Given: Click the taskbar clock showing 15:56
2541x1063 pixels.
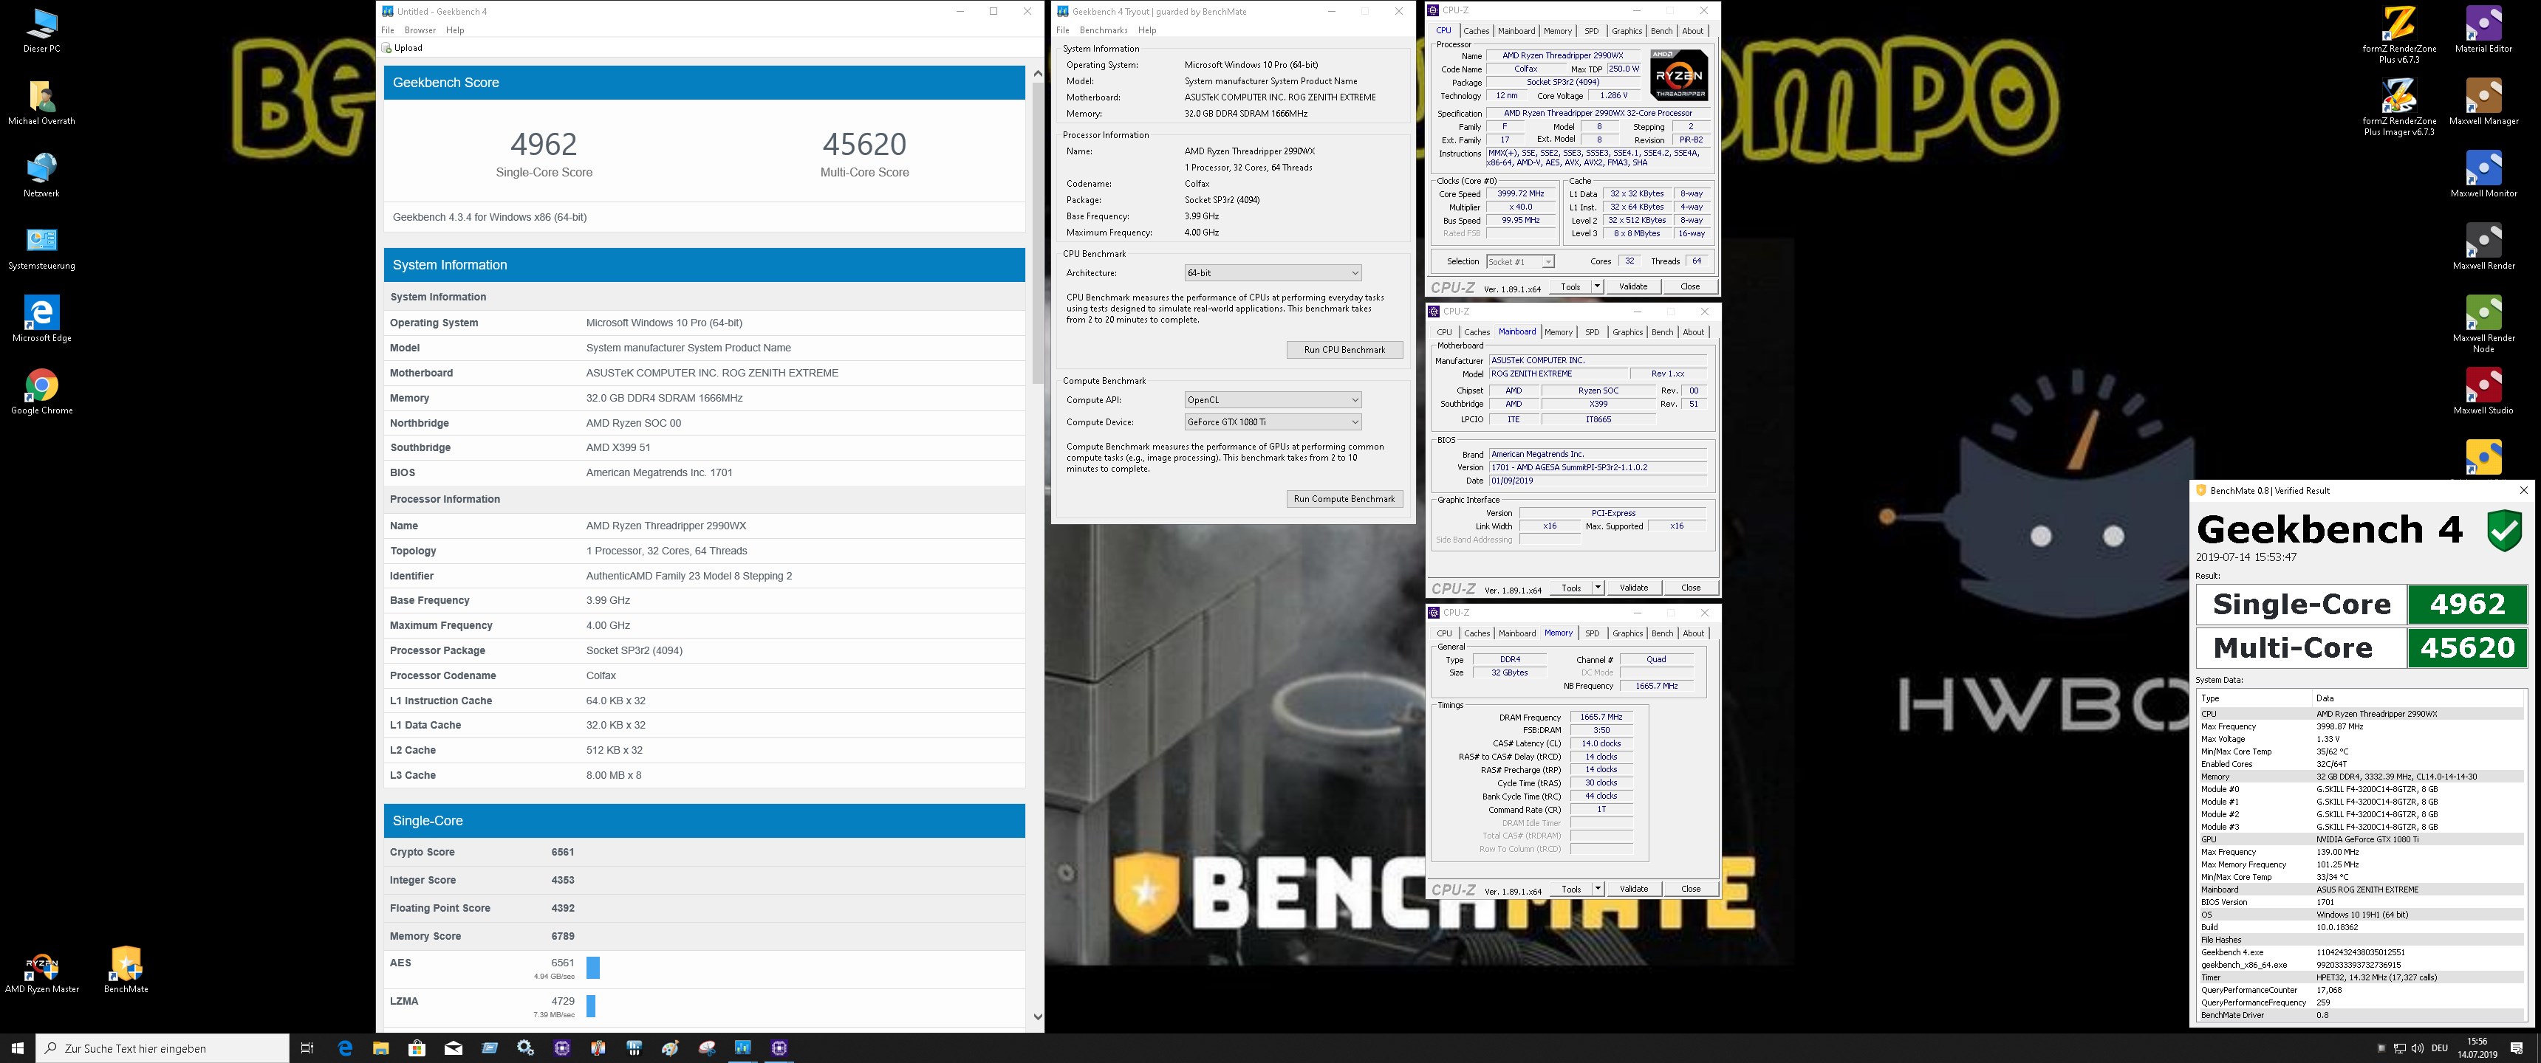Looking at the screenshot, I should (2477, 1048).
